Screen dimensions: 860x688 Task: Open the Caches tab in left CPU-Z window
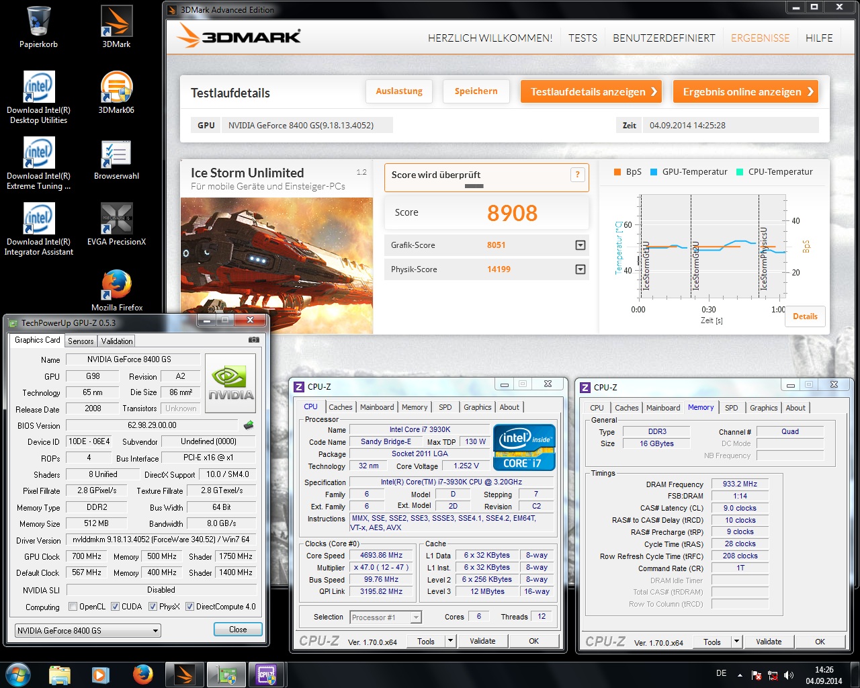(341, 407)
